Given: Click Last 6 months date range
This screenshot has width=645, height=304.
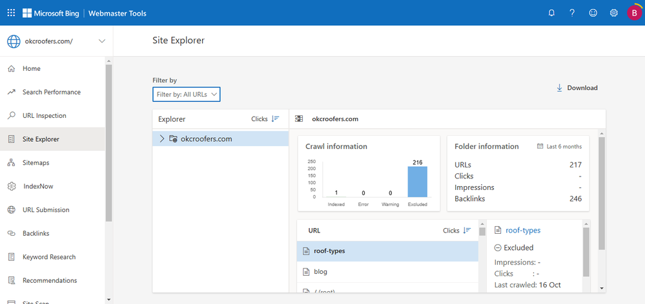Looking at the screenshot, I should point(564,146).
